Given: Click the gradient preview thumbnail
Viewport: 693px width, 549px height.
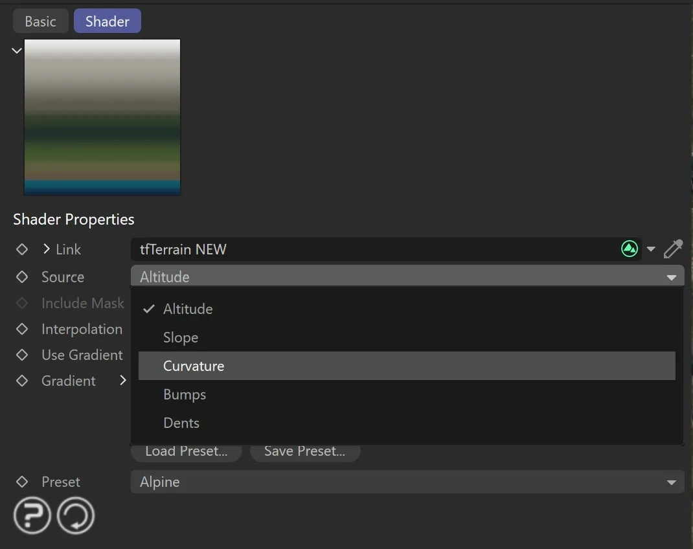Looking at the screenshot, I should pos(102,117).
